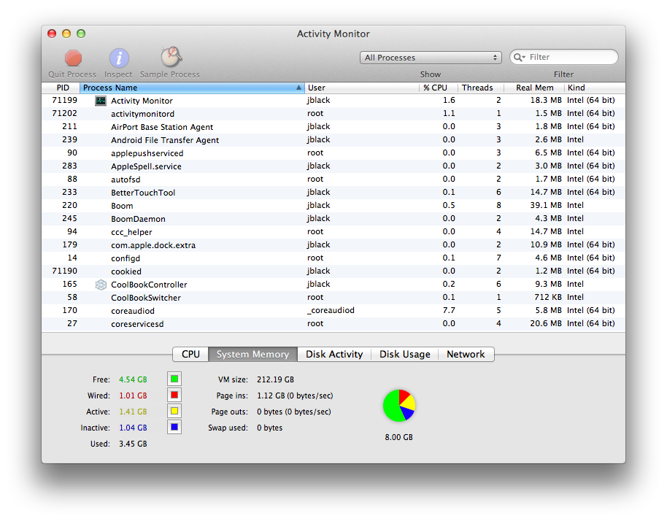
Task: Click the CoolBookController app icon
Action: 101,285
